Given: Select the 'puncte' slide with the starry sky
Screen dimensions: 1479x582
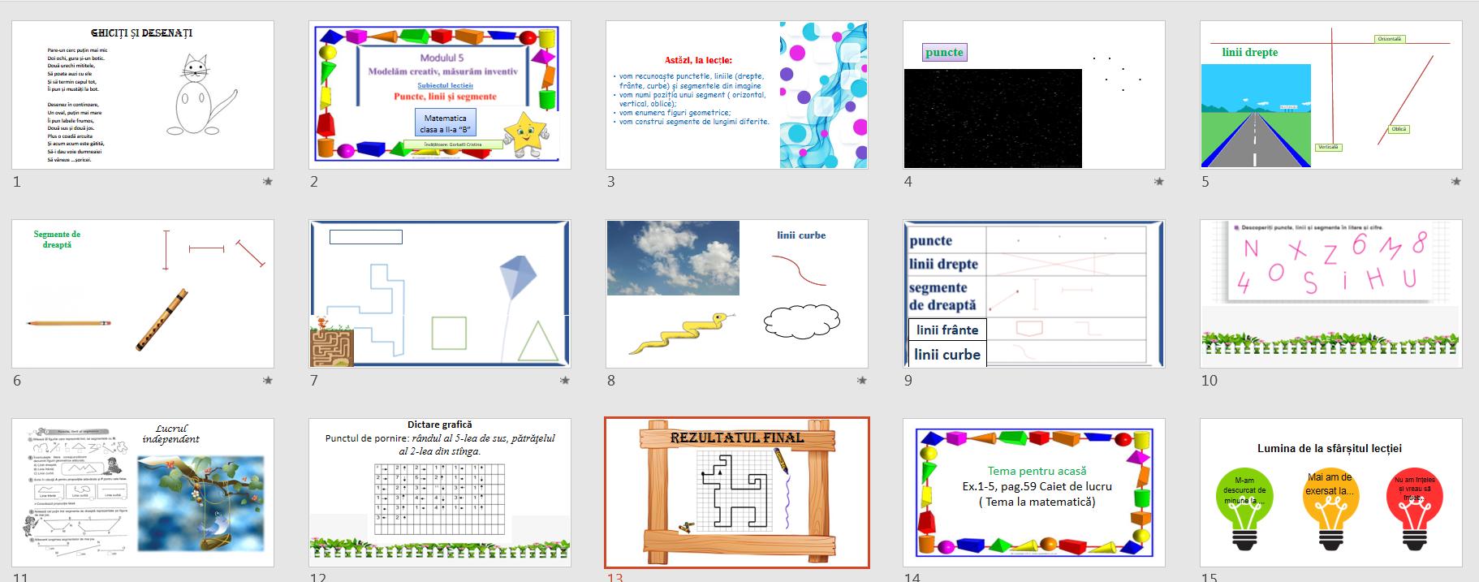Looking at the screenshot, I should point(1034,95).
